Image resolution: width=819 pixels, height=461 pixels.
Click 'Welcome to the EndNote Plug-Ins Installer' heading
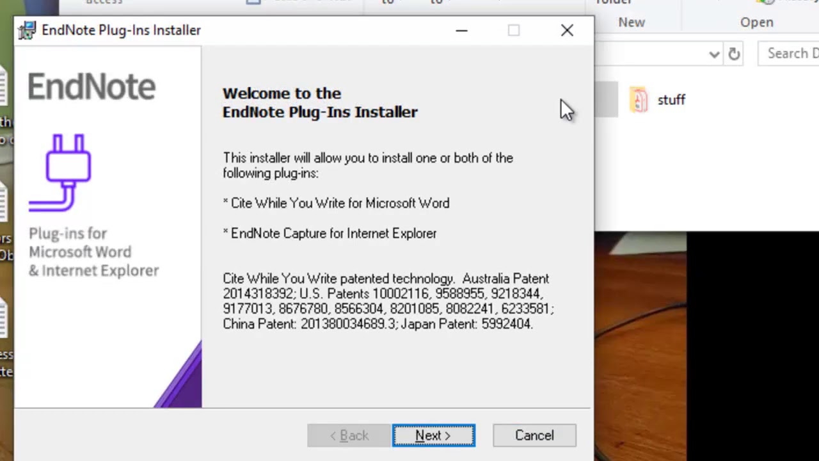320,102
